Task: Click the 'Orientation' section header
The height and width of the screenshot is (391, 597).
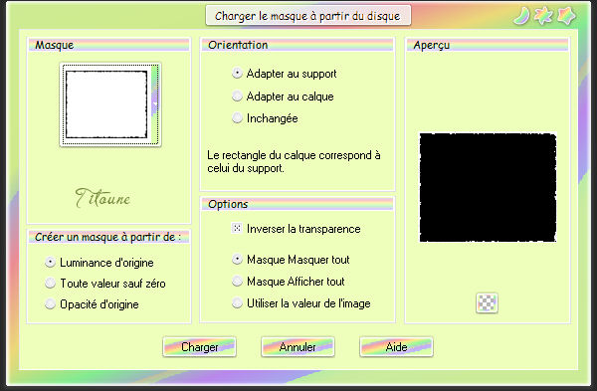Action: coord(238,45)
